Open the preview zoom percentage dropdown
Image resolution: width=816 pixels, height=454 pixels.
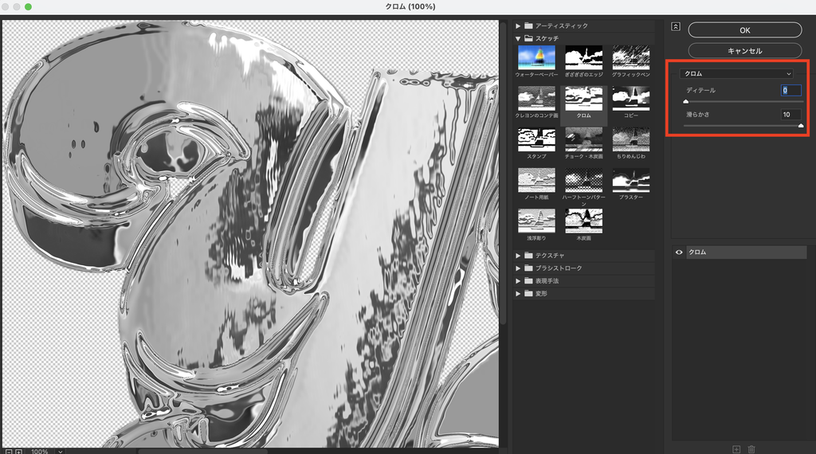click(61, 452)
